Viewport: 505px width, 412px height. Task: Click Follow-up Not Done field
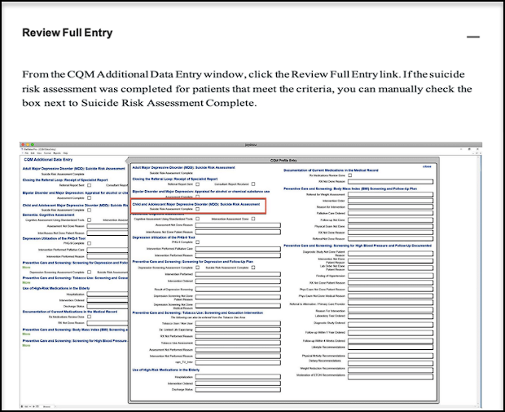click(390, 220)
